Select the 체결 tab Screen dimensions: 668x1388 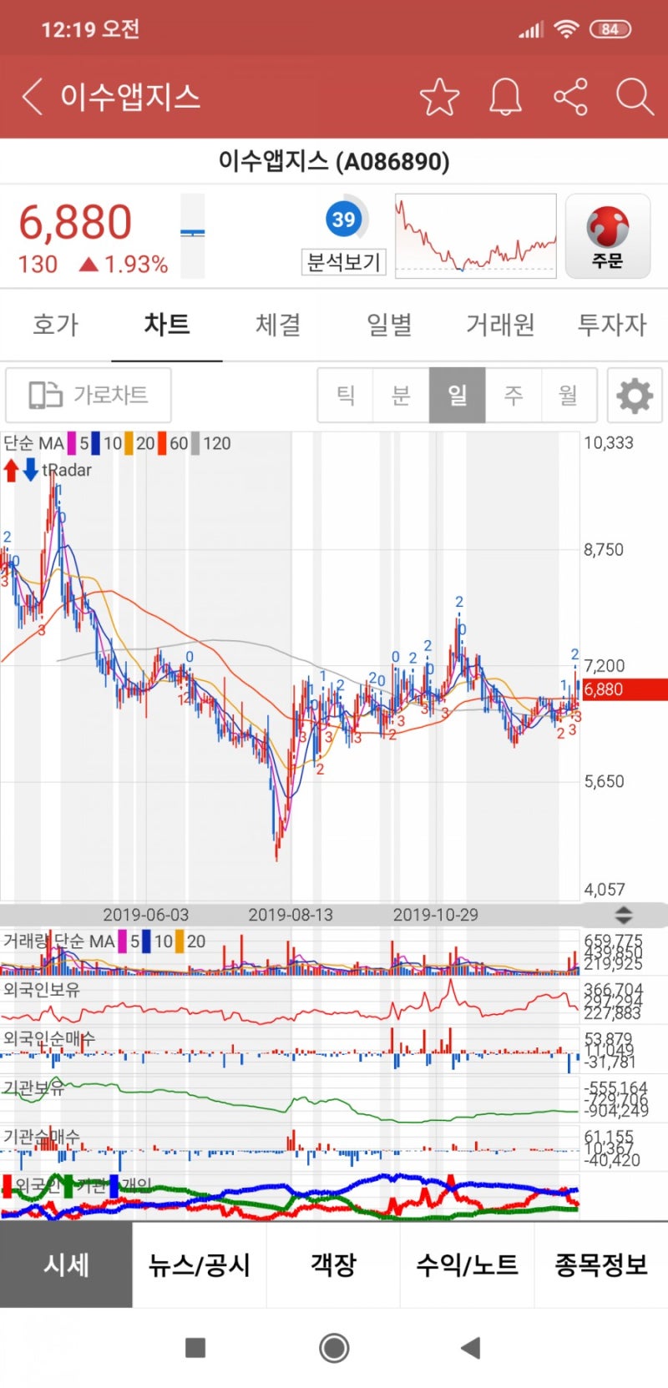pos(278,325)
